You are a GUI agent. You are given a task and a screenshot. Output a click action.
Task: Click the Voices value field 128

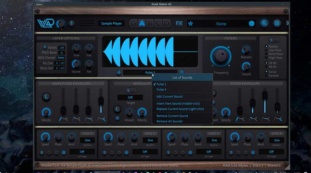pos(62,48)
